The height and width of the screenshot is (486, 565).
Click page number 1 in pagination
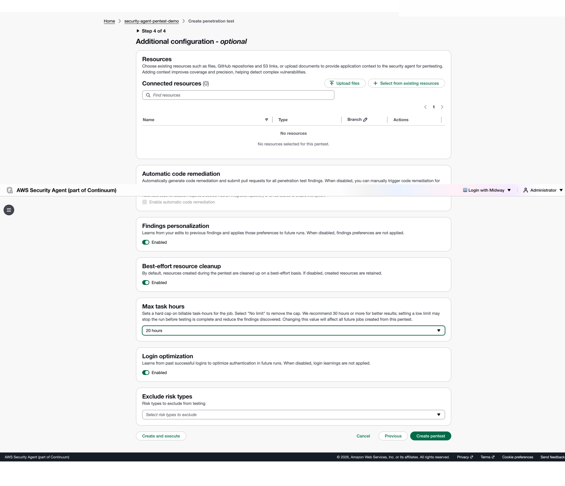point(434,107)
